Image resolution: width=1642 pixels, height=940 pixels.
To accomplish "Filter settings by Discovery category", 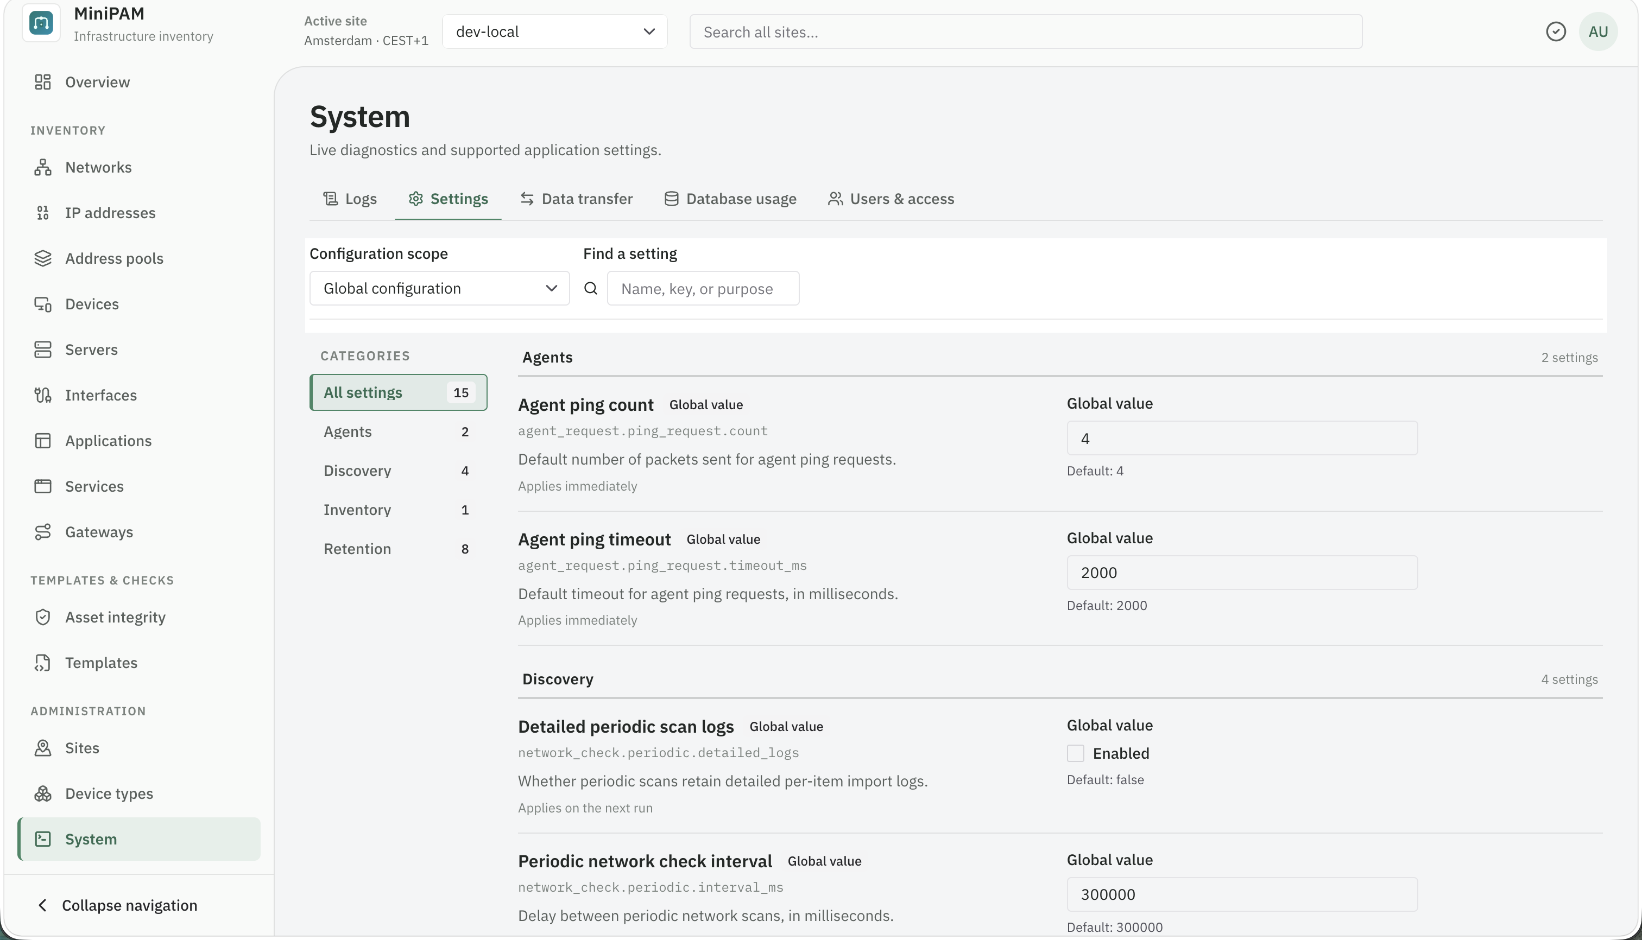I will (399, 471).
